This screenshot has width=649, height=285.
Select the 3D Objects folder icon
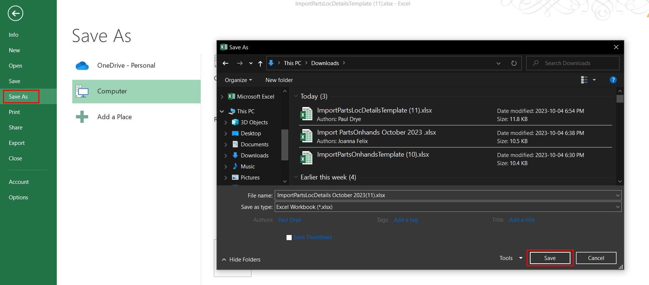coord(235,122)
